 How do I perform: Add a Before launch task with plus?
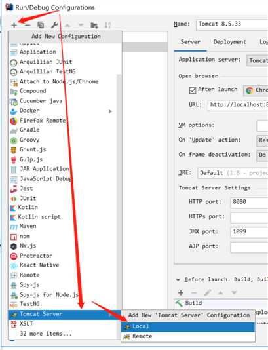[x=181, y=293]
